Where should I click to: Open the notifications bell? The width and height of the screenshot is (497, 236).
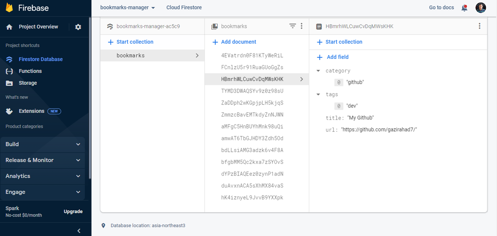[464, 8]
